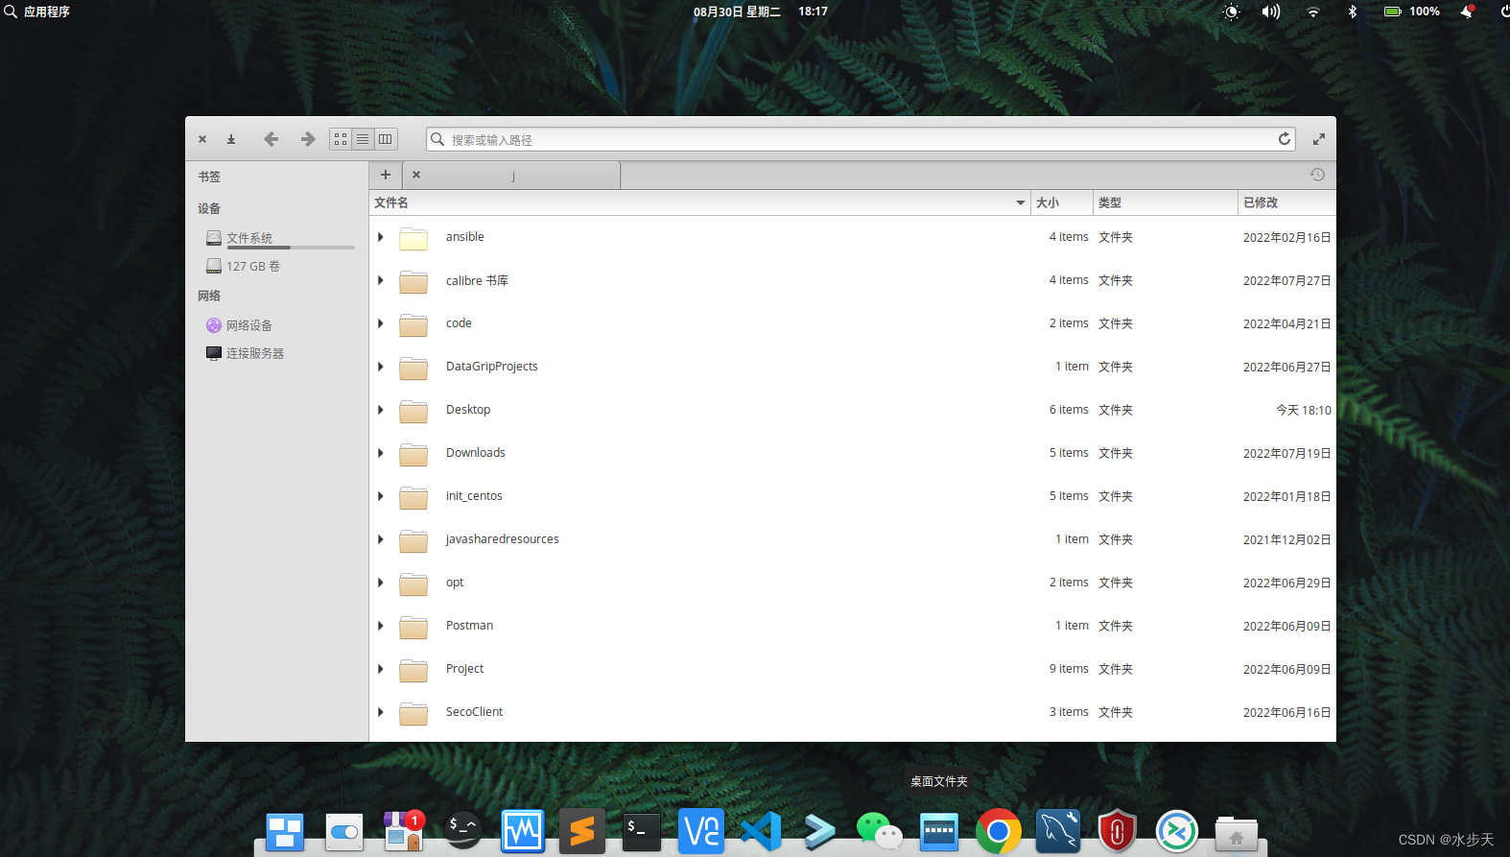Expand the ansible folder row
The image size is (1510, 857).
tap(381, 237)
